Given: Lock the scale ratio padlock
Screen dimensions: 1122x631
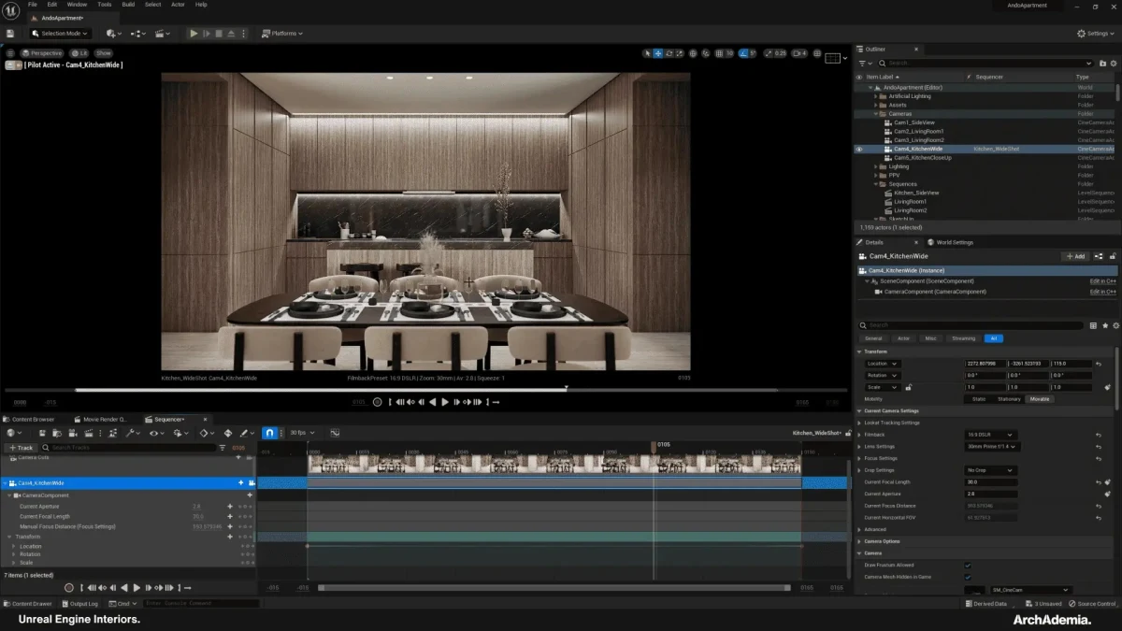Looking at the screenshot, I should point(909,387).
